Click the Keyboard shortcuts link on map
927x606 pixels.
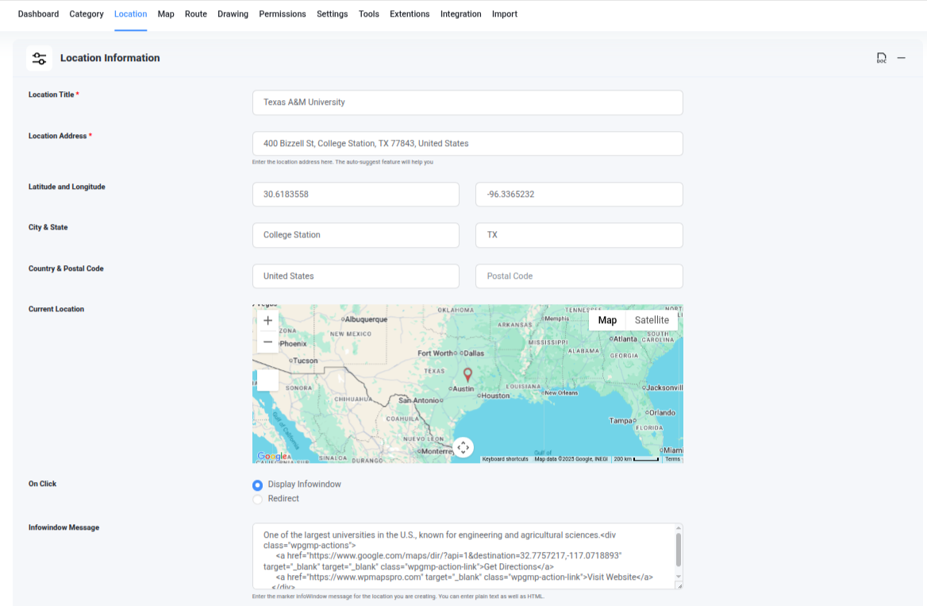click(x=506, y=457)
